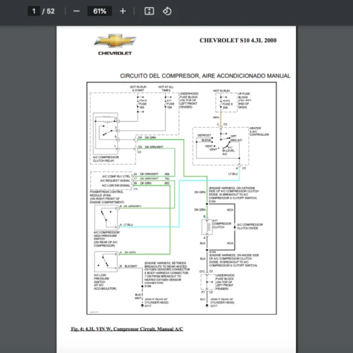Click the page number input field
This screenshot has height=353, width=353.
pos(34,11)
